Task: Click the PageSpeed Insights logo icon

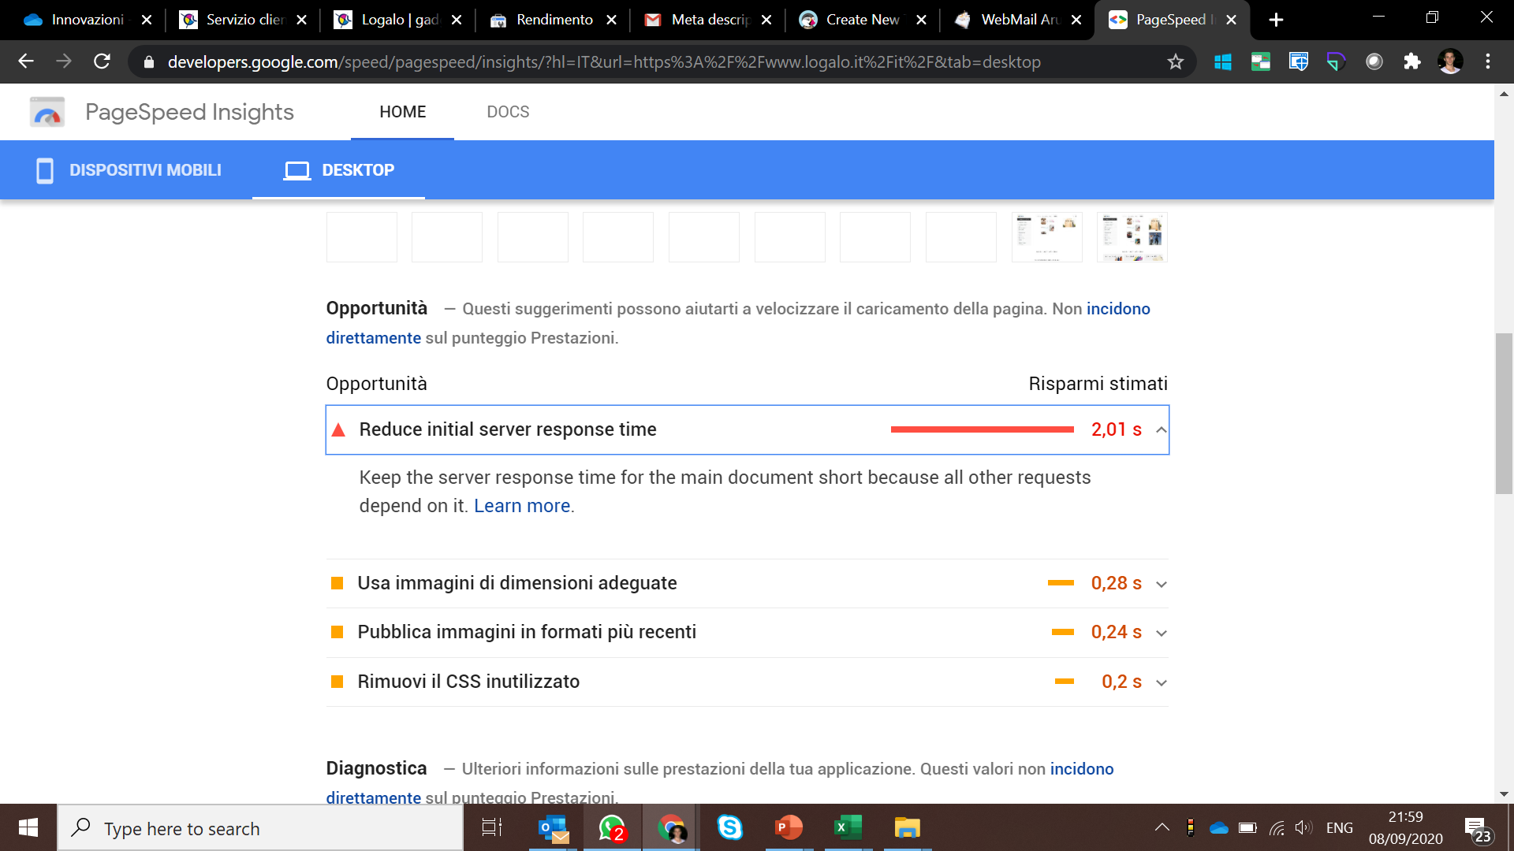Action: (x=47, y=113)
